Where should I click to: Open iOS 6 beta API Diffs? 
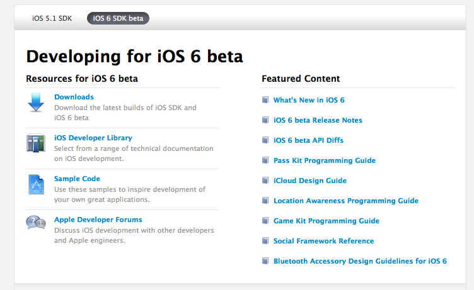pos(308,140)
